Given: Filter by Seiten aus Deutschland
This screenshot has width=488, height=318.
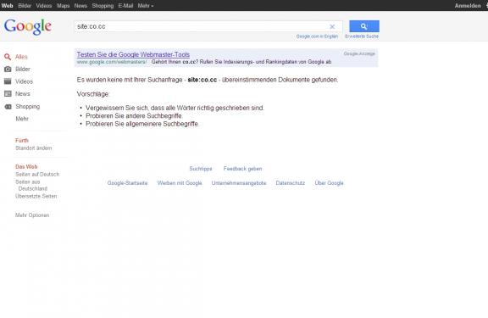Looking at the screenshot, I should click(31, 185).
